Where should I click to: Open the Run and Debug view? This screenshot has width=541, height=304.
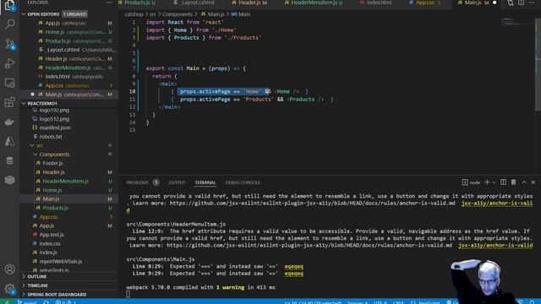9,63
